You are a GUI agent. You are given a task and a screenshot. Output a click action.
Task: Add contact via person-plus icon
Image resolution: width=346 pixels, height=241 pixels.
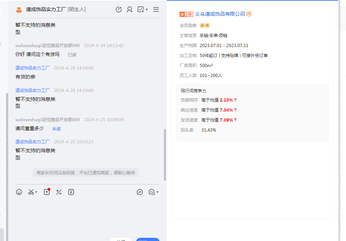click(130, 10)
